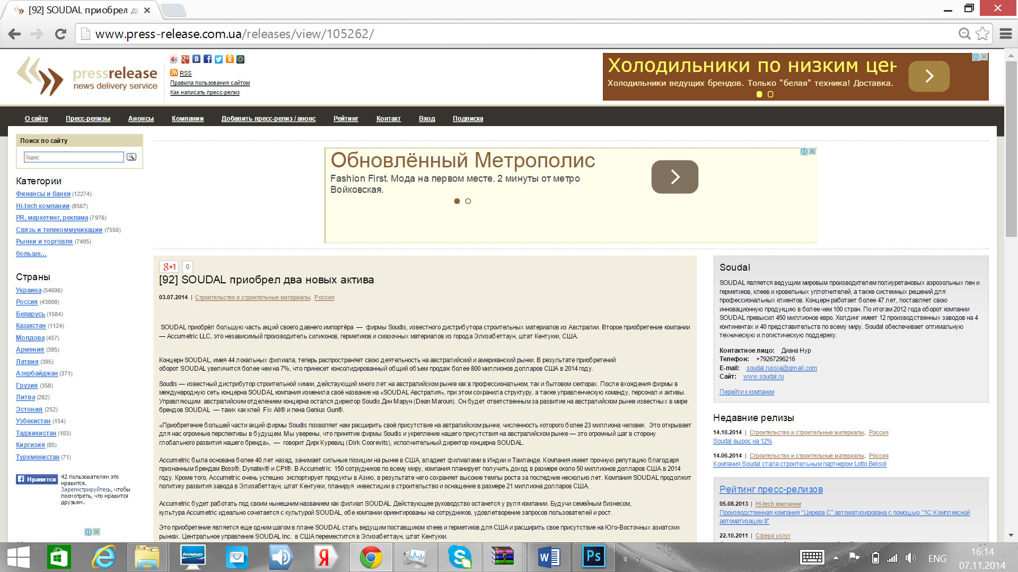
Task: Click the Yandex site search input field
Action: point(74,157)
